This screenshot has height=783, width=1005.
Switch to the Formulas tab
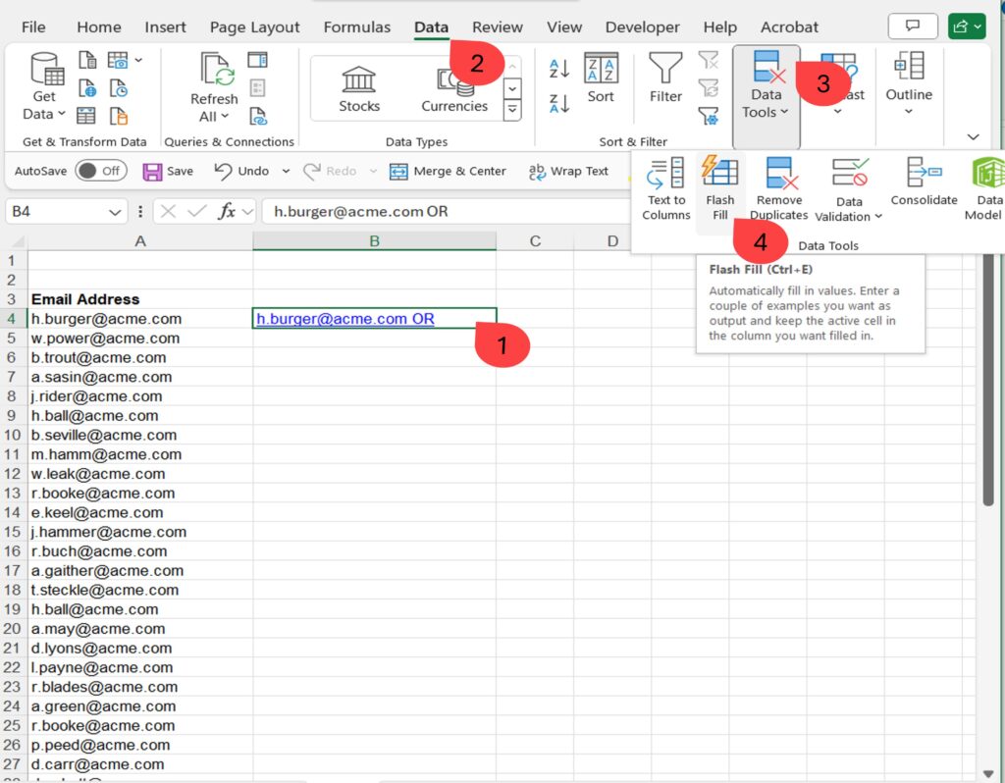pyautogui.click(x=356, y=26)
